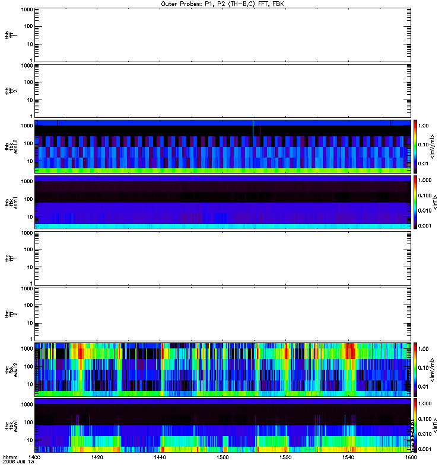Click the plot title "Outer Probes: P1, P2 (TH-B,C) FFT, FBK"
The width and height of the screenshot is (445, 474).
[223, 4]
